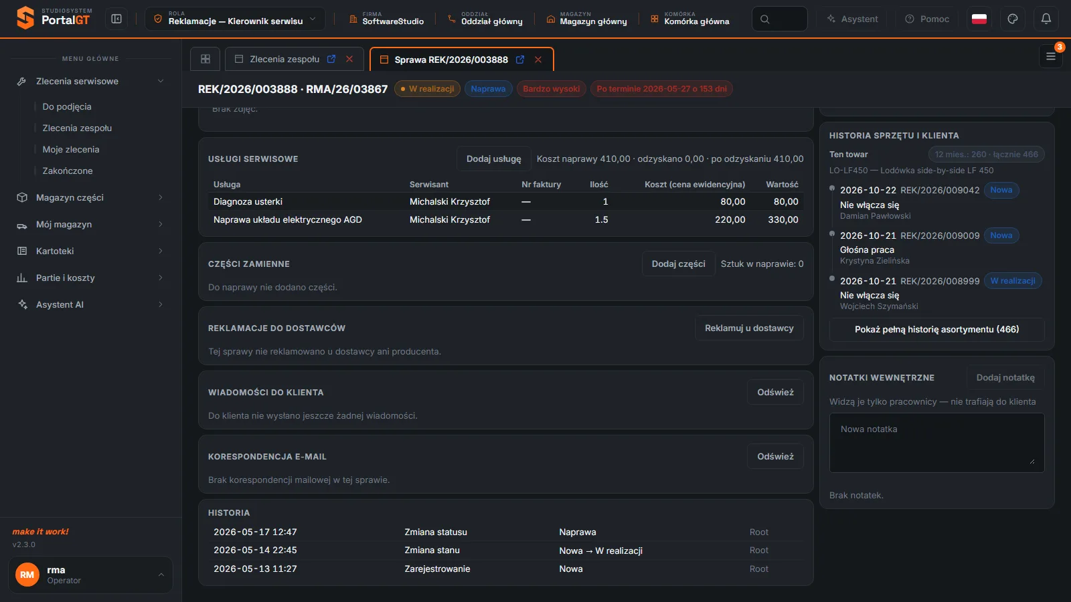Open history entry REK/2026/009042
This screenshot has width=1071, height=602.
940,190
